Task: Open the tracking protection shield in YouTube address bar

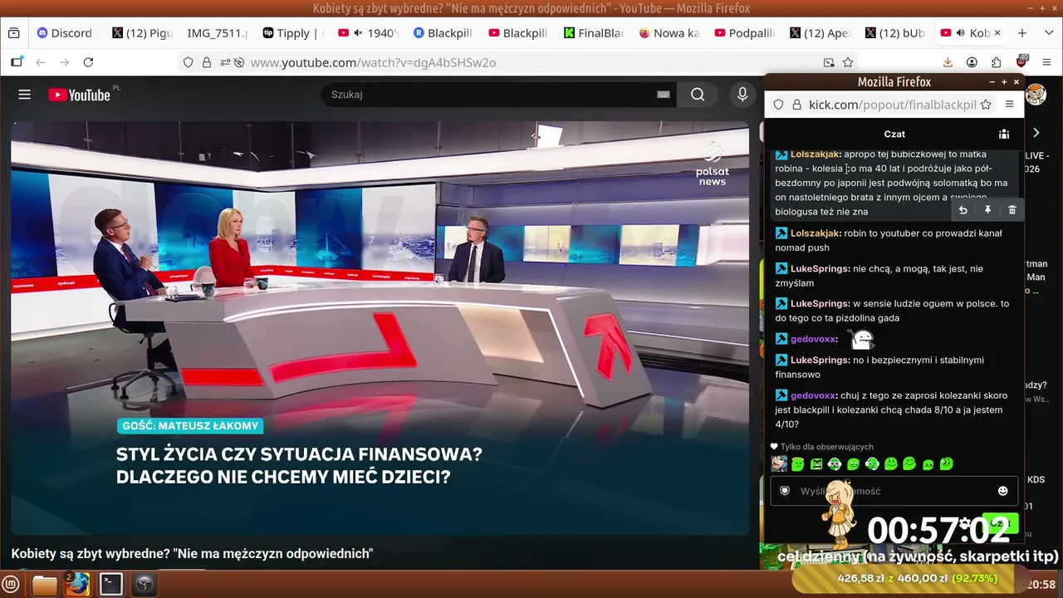Action: (189, 62)
